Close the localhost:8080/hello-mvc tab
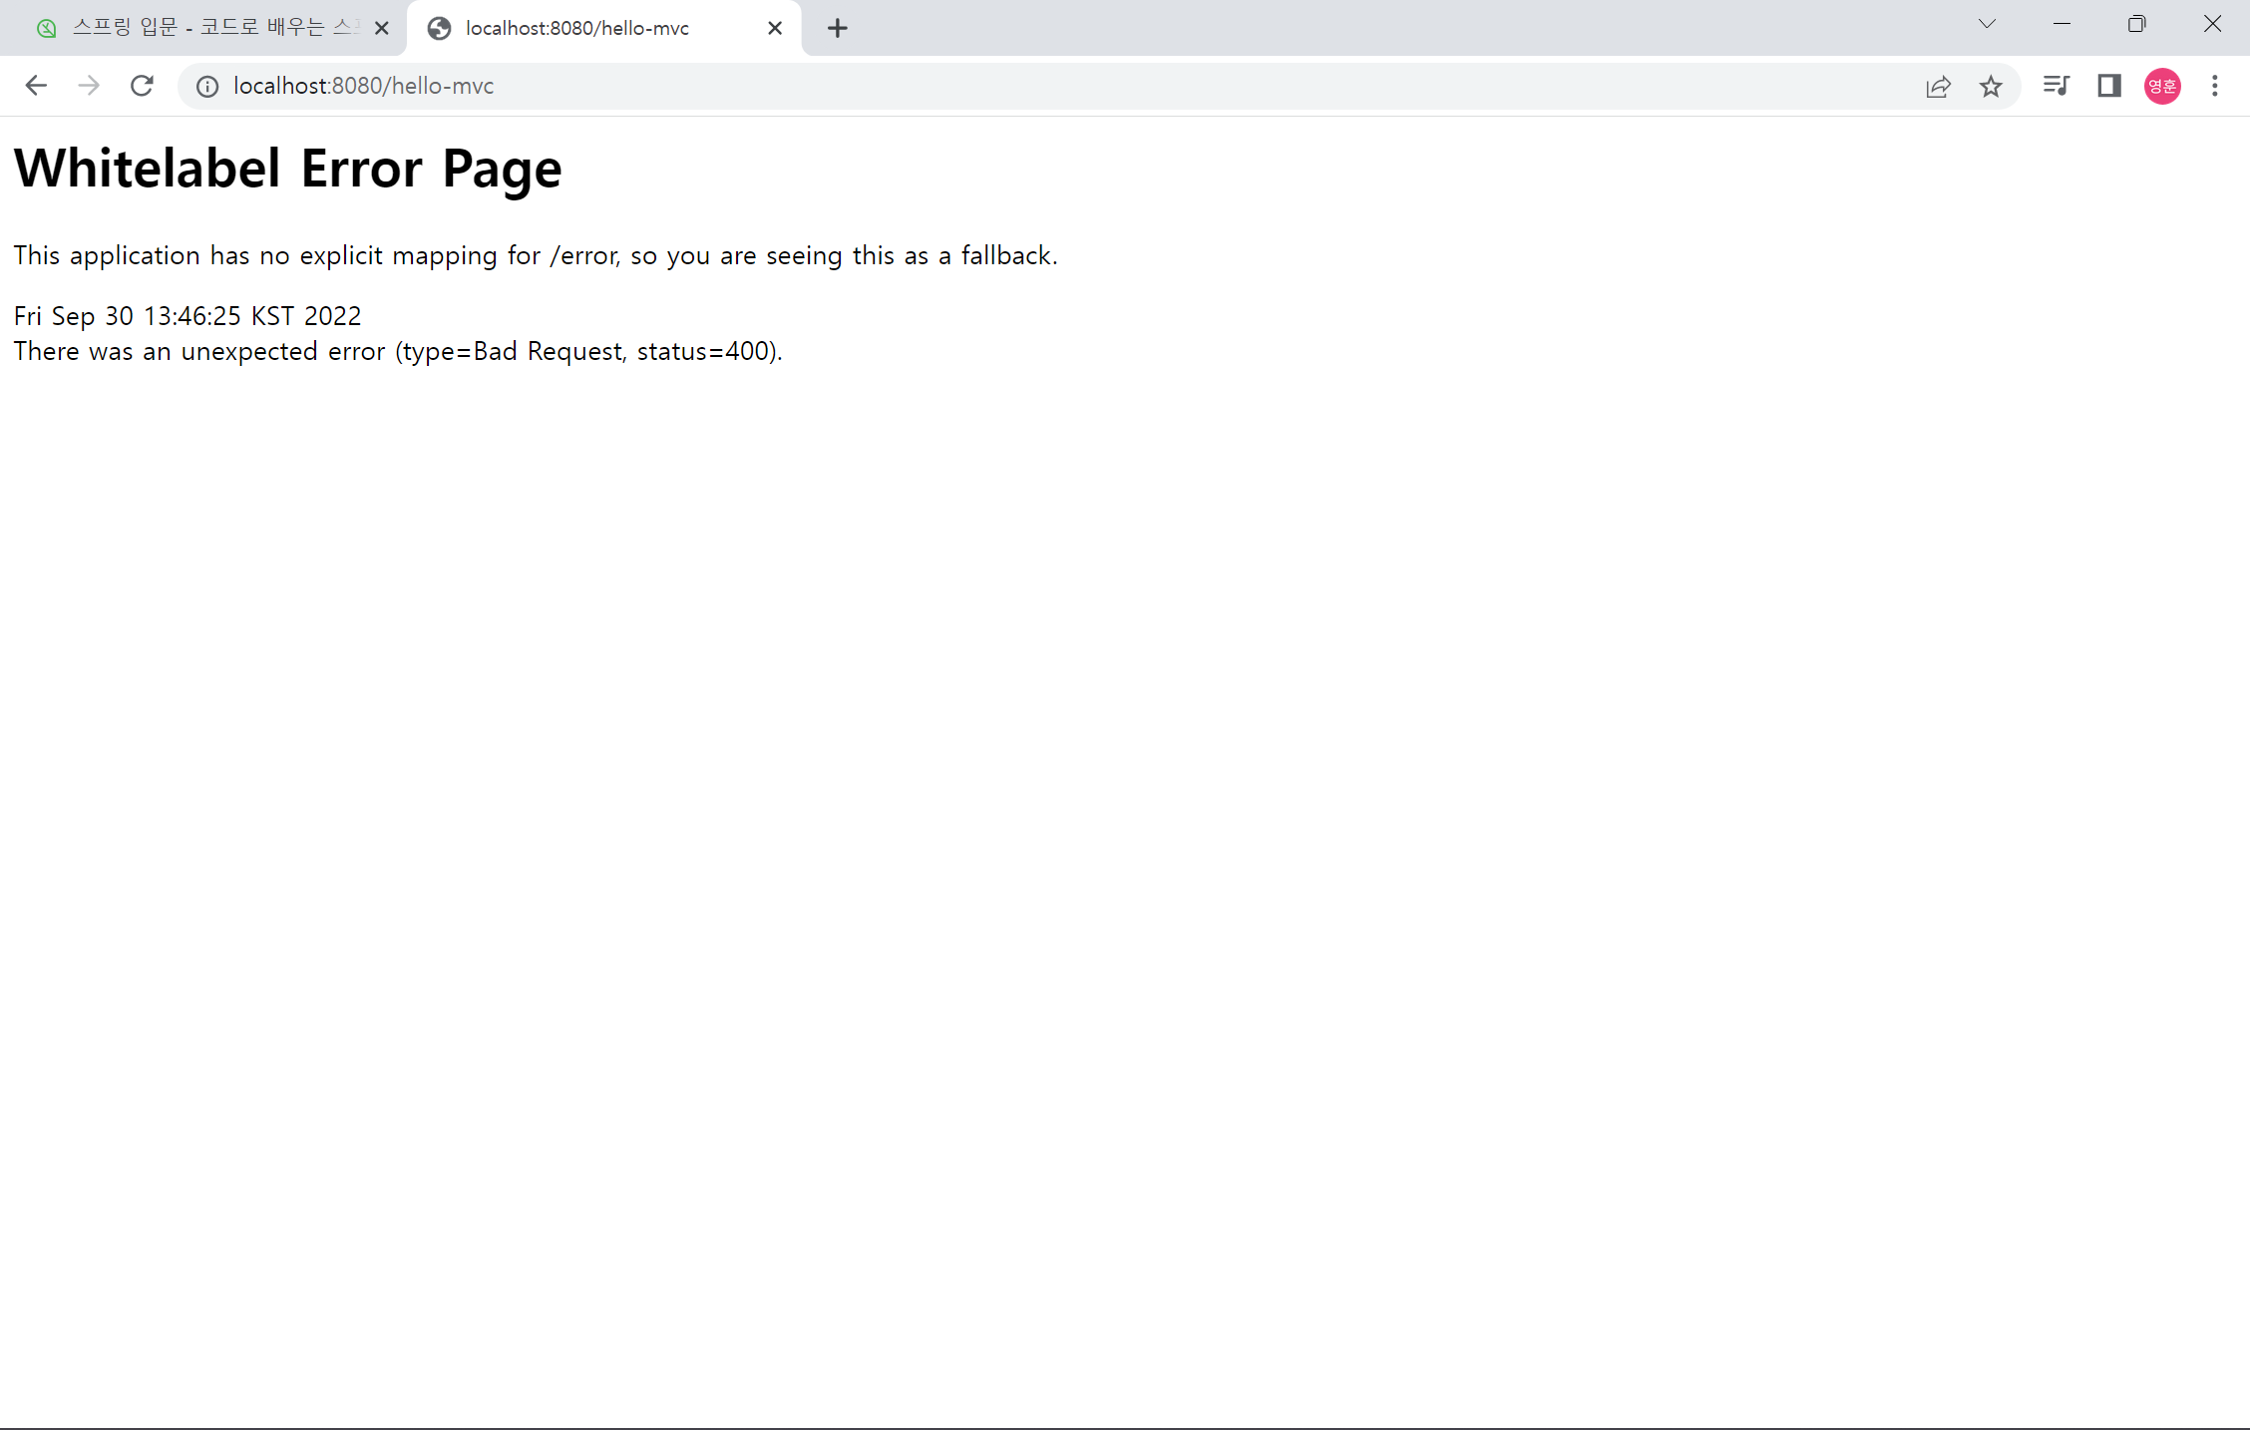This screenshot has height=1430, width=2250. tap(775, 28)
